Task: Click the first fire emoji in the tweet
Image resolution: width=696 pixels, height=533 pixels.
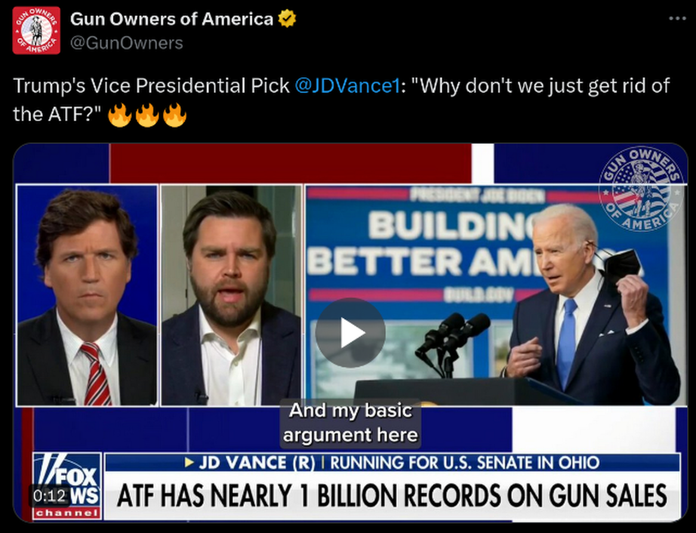Action: 120,115
